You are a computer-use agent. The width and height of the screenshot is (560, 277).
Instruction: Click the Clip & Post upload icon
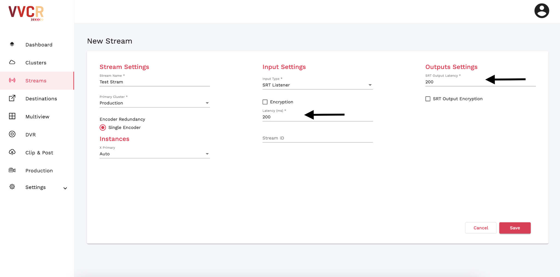12,152
